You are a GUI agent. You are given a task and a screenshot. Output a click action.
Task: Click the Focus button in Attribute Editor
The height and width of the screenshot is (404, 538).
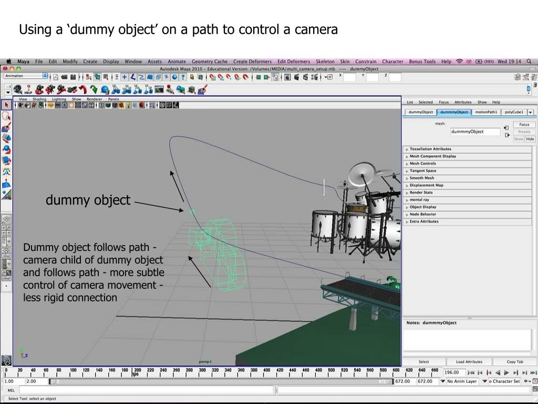pyautogui.click(x=524, y=124)
